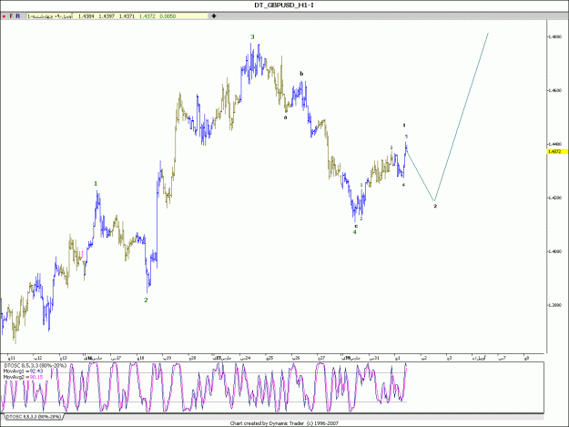Select the corrective wave c label
569x427 pixels.
coord(356,226)
